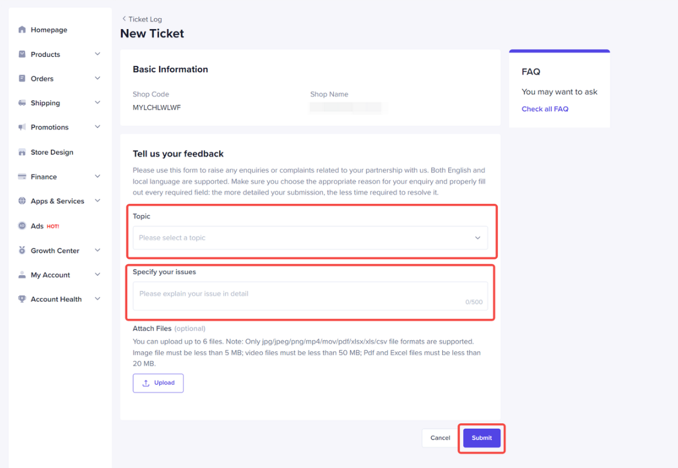Click the Upload icon to attach files
The height and width of the screenshot is (468, 678).
click(147, 383)
